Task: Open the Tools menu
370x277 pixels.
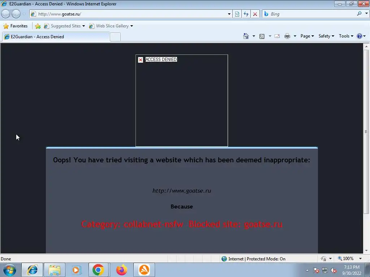Action: pyautogui.click(x=346, y=36)
